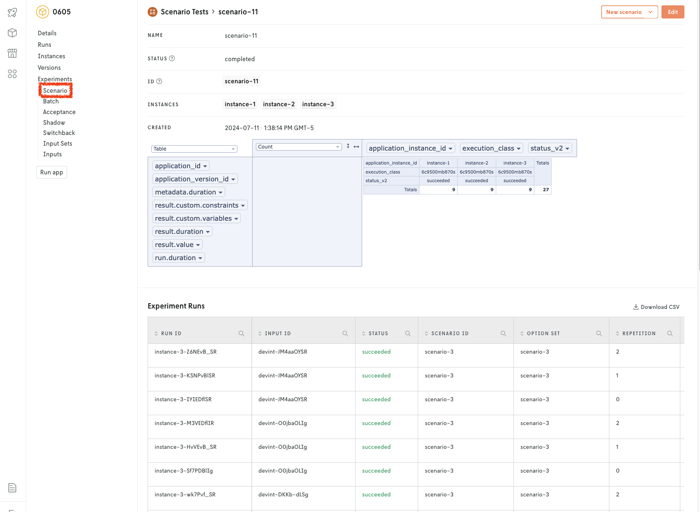Click the help icon next to STATUS

tap(172, 59)
